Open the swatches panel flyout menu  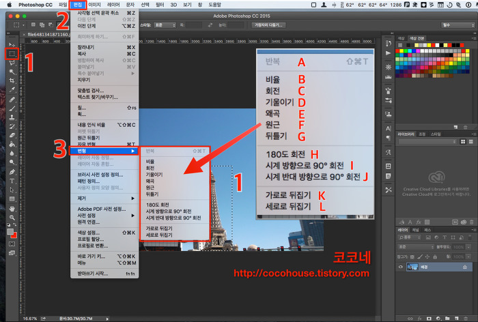coord(474,38)
